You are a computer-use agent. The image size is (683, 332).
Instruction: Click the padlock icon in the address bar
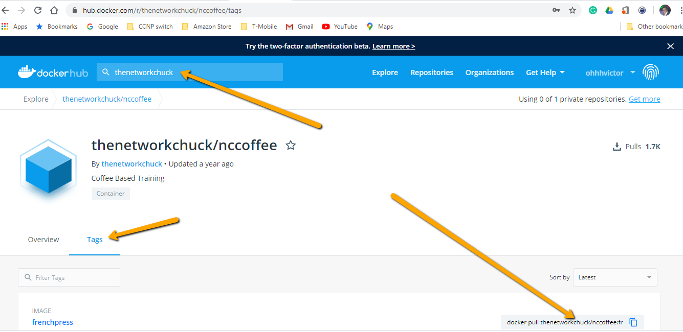click(x=74, y=10)
